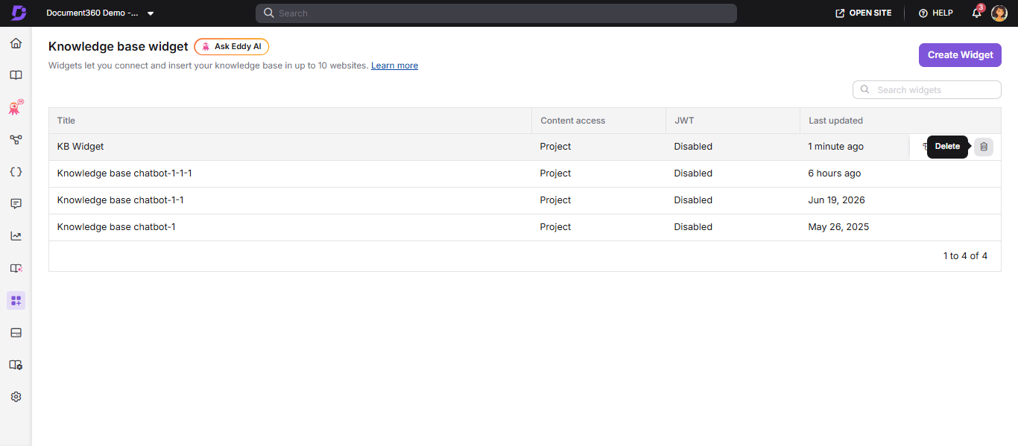The height and width of the screenshot is (446, 1018).
Task: Click the 'Jun 19, 2026' cell
Action: coord(837,200)
